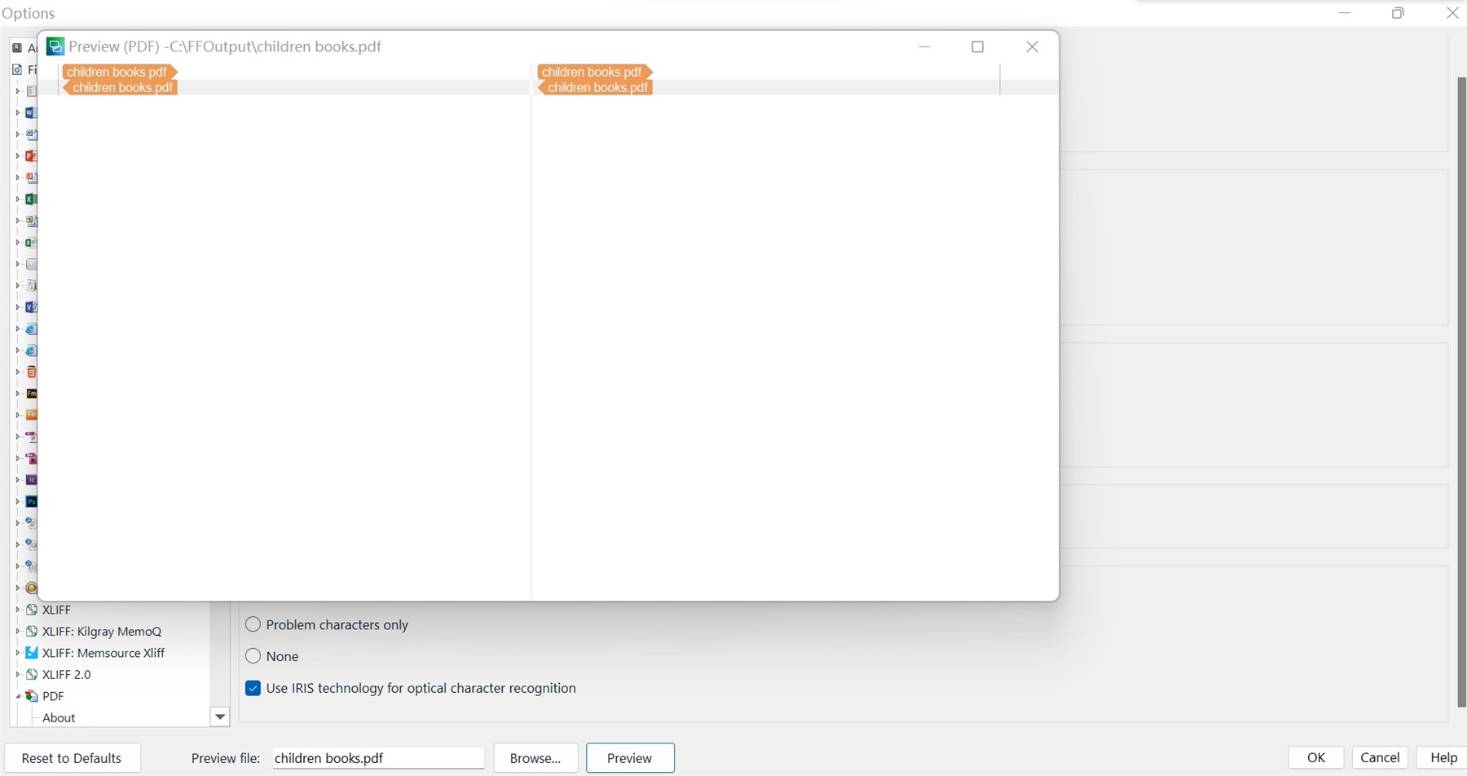Click opening children books.pdf tag in right pane
The width and height of the screenshot is (1467, 776).
pos(595,72)
